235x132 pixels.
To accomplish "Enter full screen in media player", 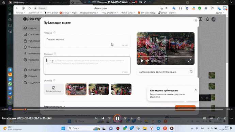I will pyautogui.click(x=218, y=118).
